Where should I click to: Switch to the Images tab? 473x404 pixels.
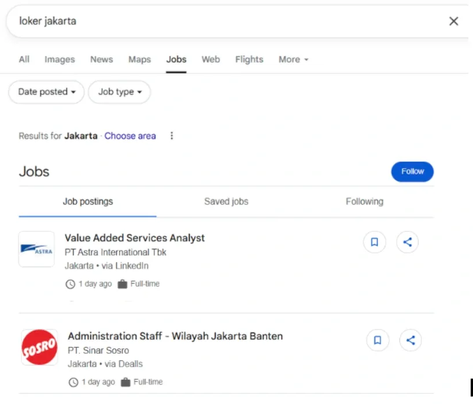pyautogui.click(x=60, y=59)
